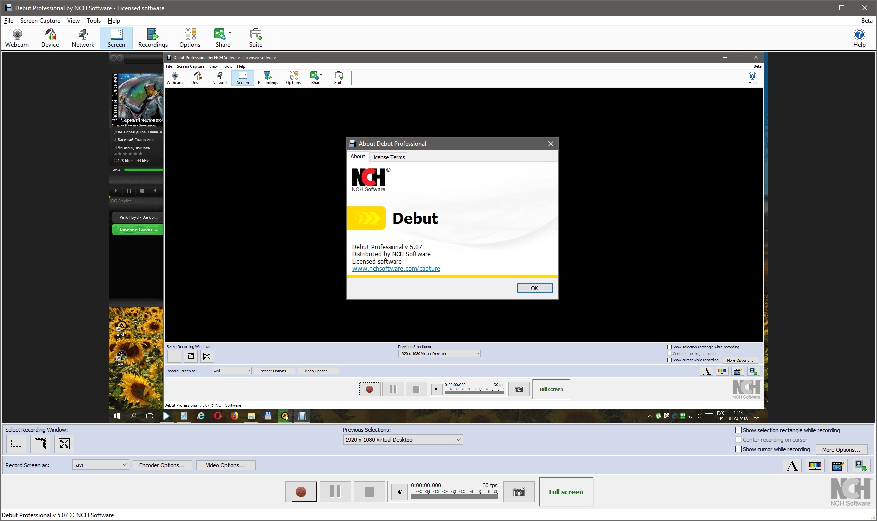Click the speaker audio icon by timer
This screenshot has height=521, width=877.
pyautogui.click(x=399, y=492)
